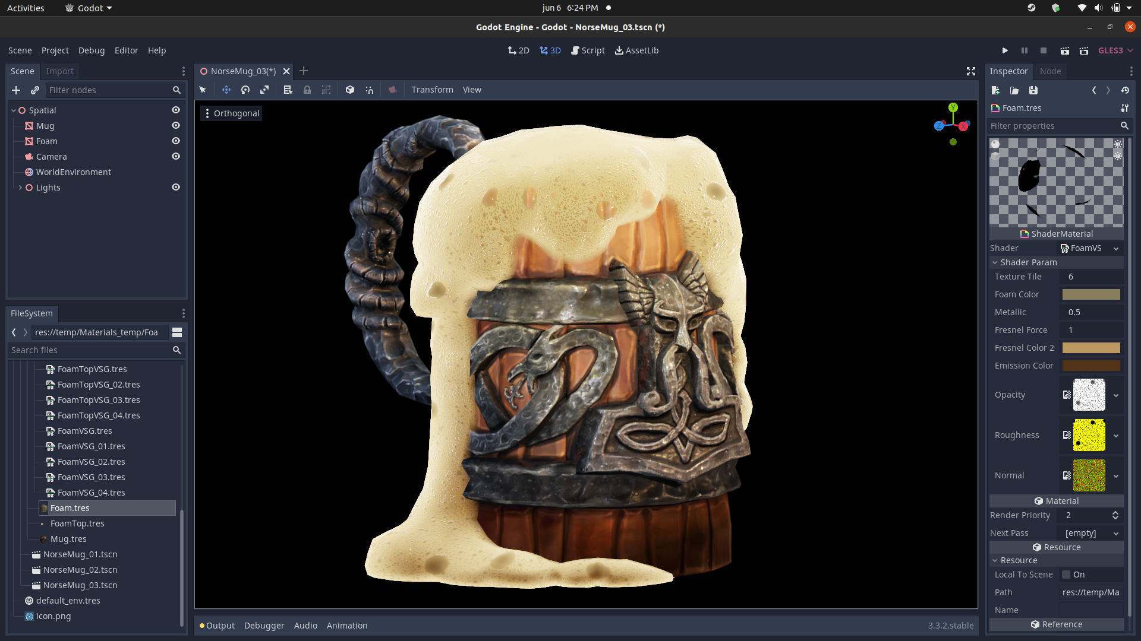
Task: Select the Scale mode tool
Action: (x=264, y=90)
